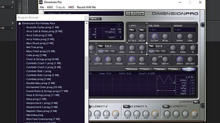Viewport: 220px width, 123px height.
Task: Click the circular icon in program toolbar
Action: [x=137, y=13]
